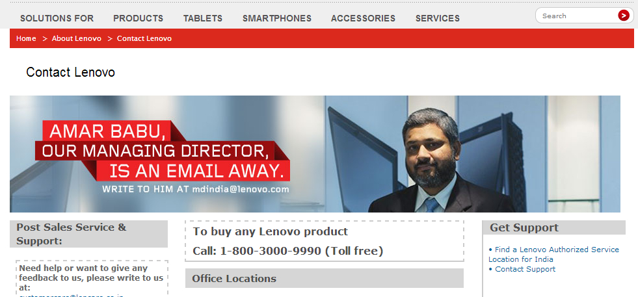Open the ACCESSORIES menu
638x297 pixels.
click(364, 18)
